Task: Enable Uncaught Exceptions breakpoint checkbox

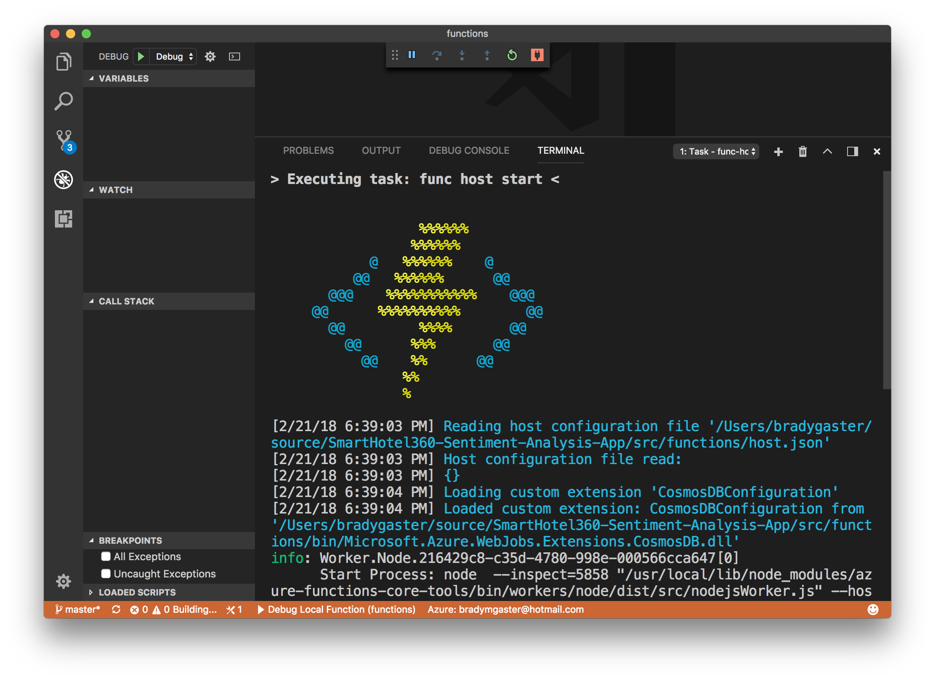Action: [x=106, y=574]
